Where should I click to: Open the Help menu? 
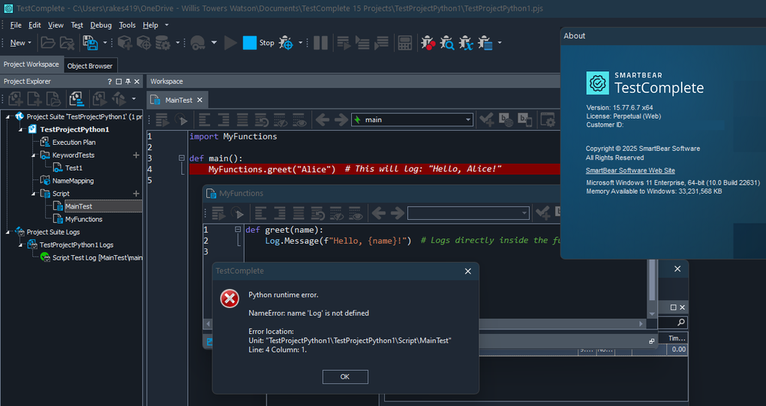150,25
